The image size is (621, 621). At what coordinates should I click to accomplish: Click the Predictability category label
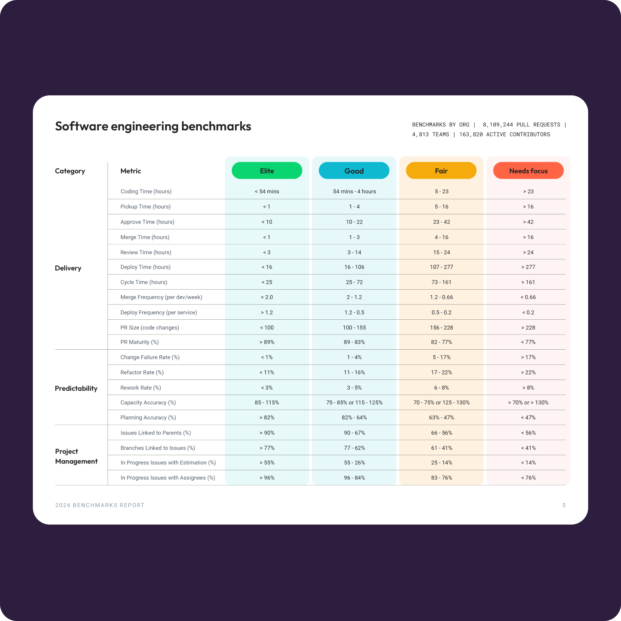point(76,388)
